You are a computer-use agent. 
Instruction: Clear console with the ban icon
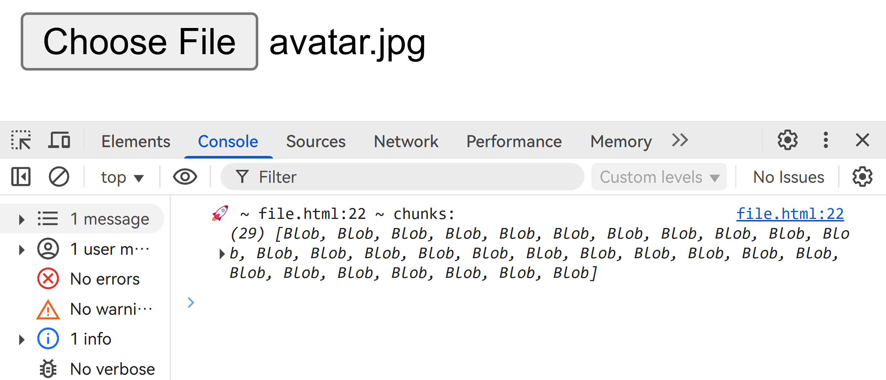(x=59, y=177)
